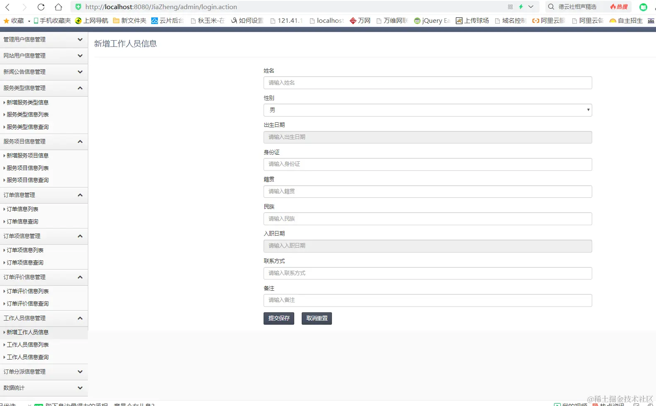This screenshot has width=656, height=406.
Task: Open 工作人员信息查询 menu item
Action: tap(27, 357)
